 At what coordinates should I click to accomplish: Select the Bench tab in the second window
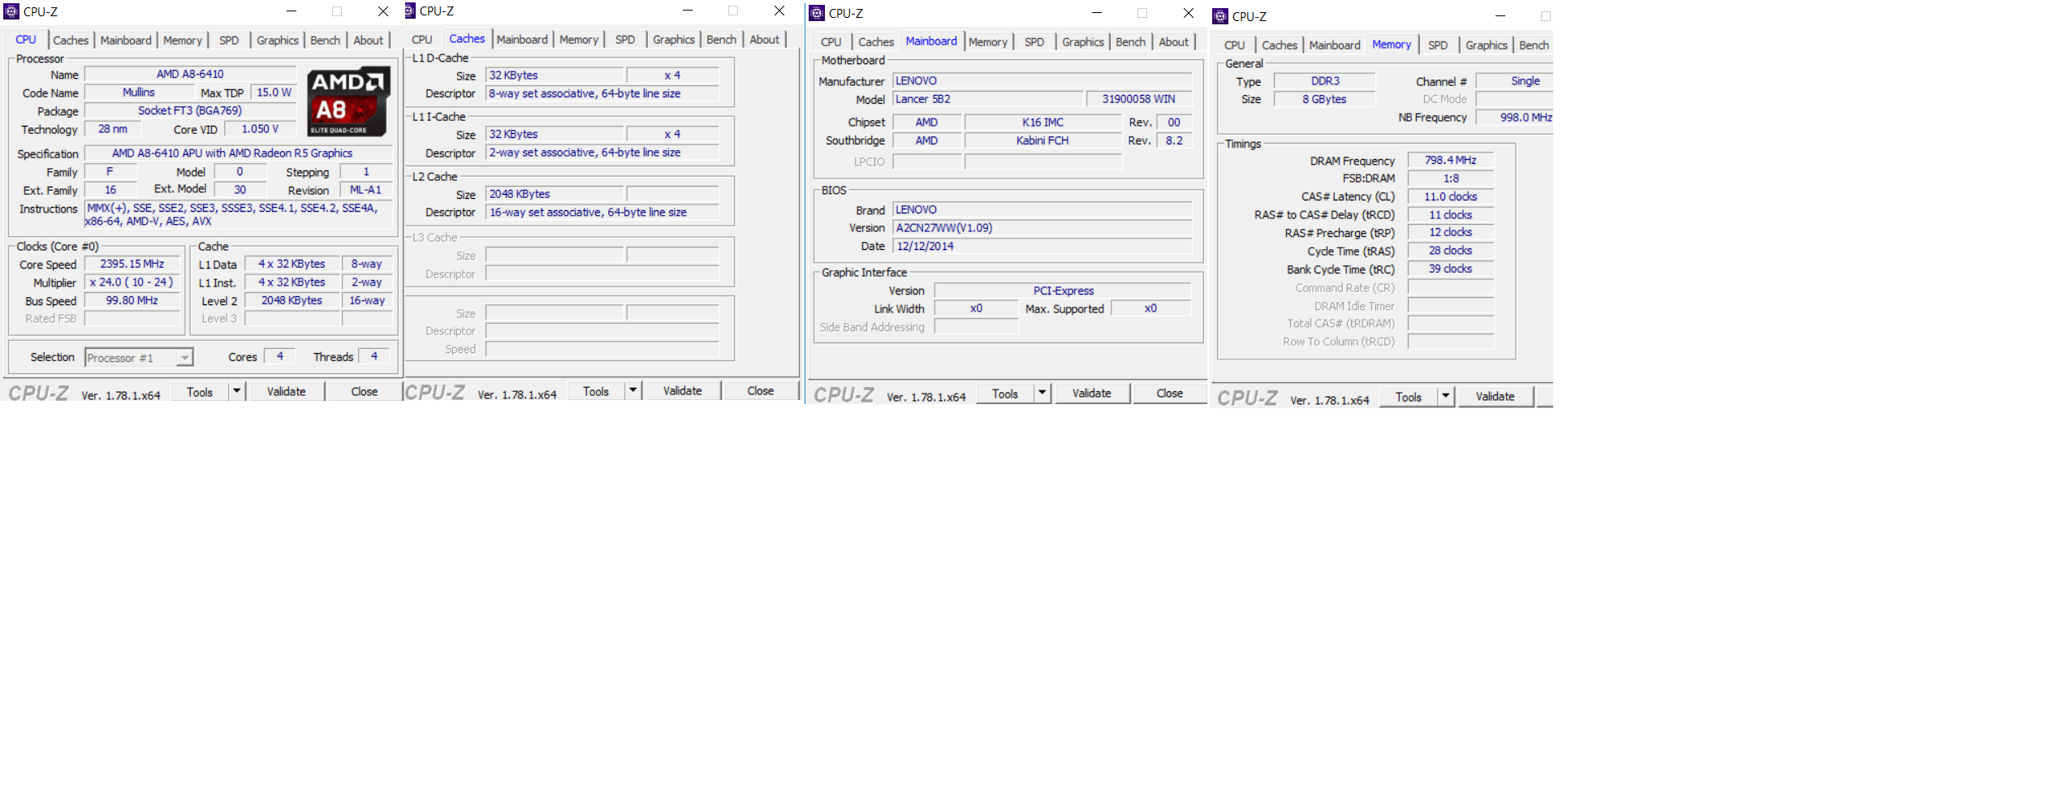click(x=721, y=38)
